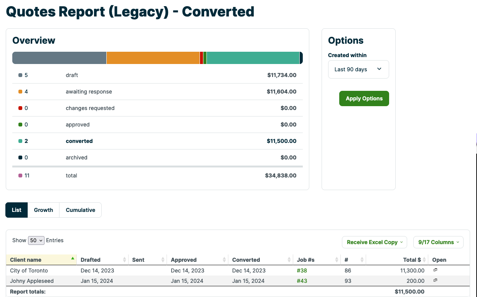Open the Show entries count selector
477x297 pixels.
pos(36,240)
